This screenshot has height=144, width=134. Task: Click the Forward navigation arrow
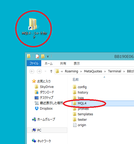39,71
